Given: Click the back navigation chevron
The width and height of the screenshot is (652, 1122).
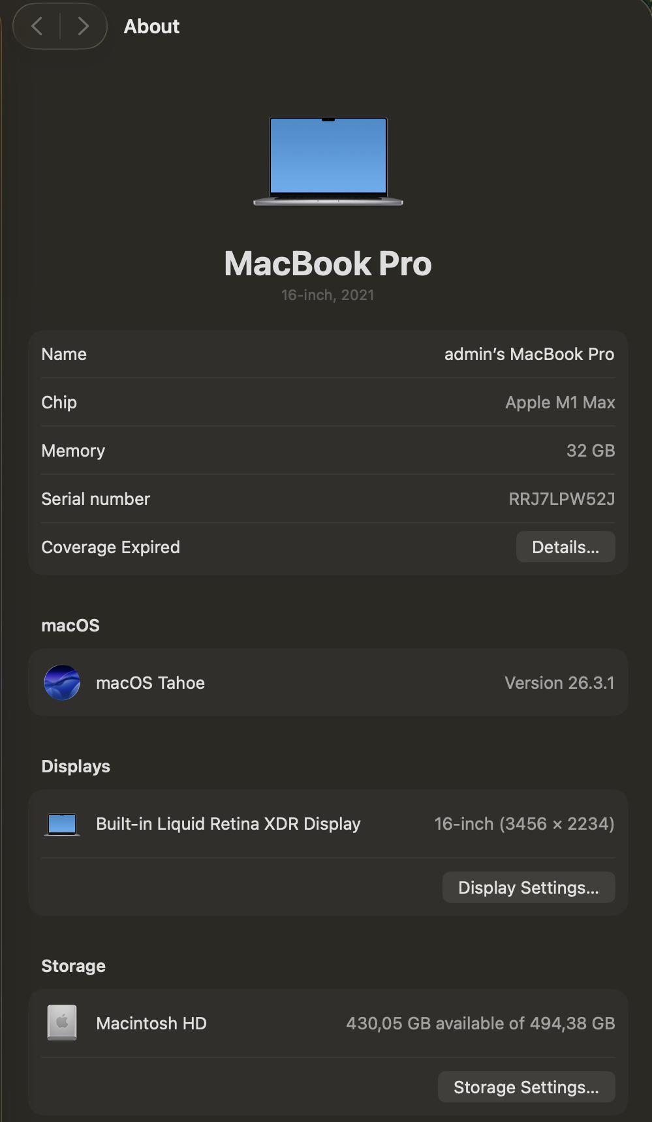Looking at the screenshot, I should click(37, 26).
